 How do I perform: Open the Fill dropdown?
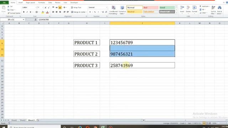(x=203, y=10)
